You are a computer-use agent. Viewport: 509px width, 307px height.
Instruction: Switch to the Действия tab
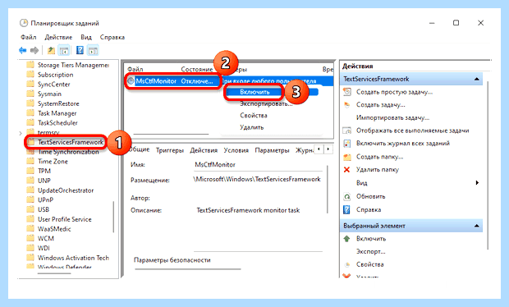[204, 150]
